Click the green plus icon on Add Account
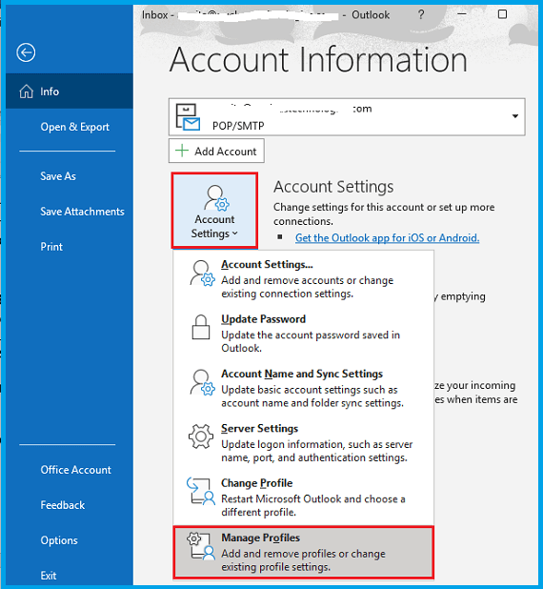 182,151
